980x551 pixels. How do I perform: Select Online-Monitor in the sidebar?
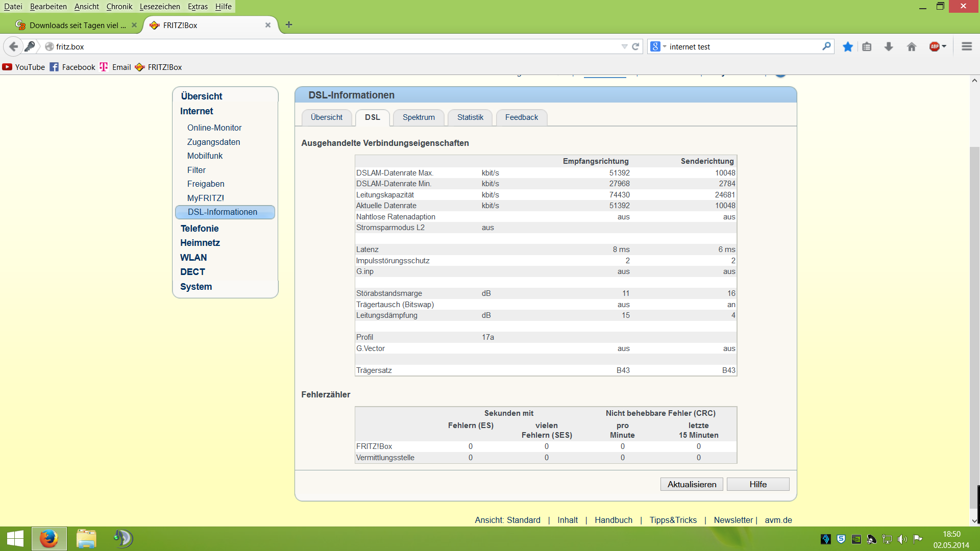click(214, 128)
